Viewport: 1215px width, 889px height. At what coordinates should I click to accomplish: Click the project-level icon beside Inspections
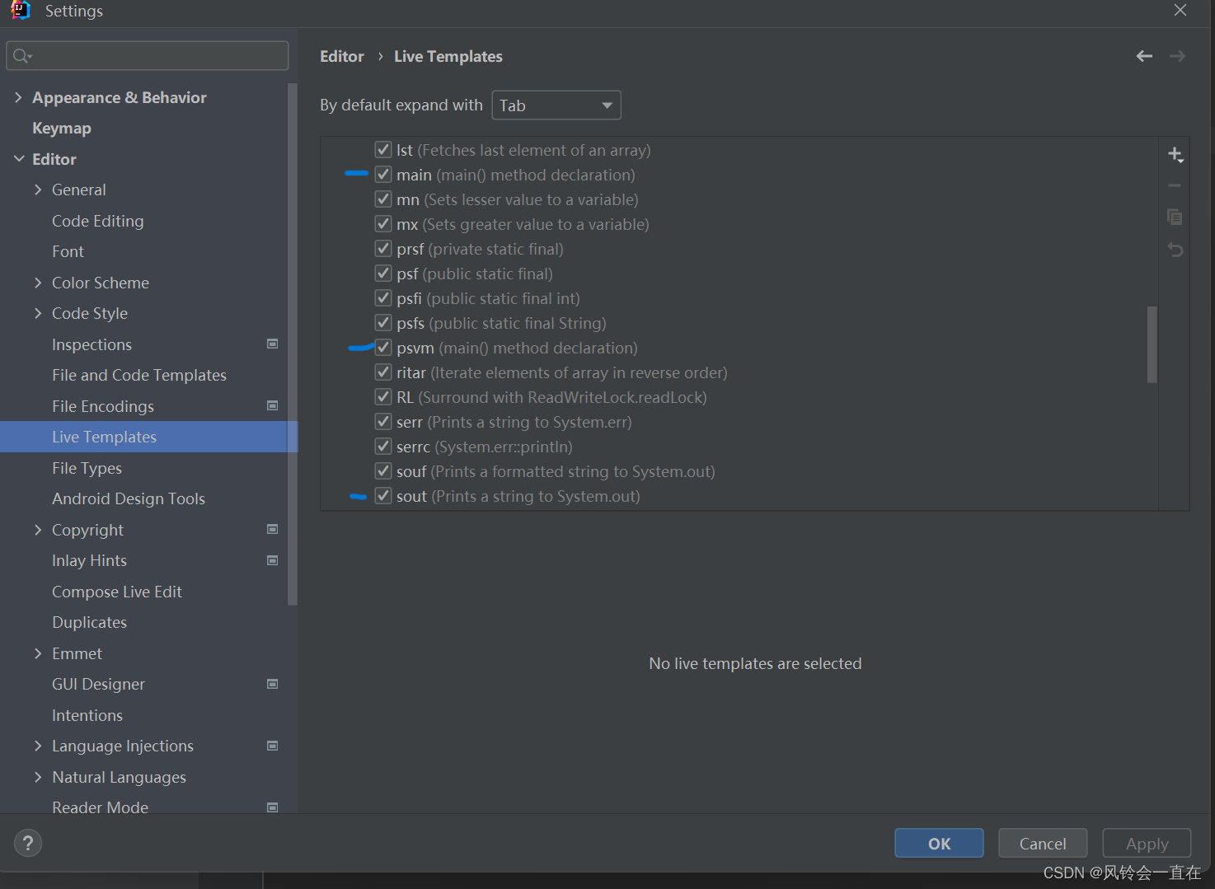(x=273, y=344)
